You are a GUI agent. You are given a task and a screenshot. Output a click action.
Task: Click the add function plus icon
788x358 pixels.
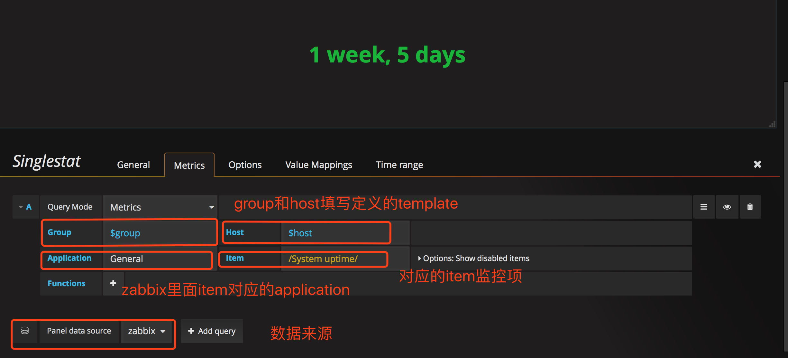click(113, 283)
